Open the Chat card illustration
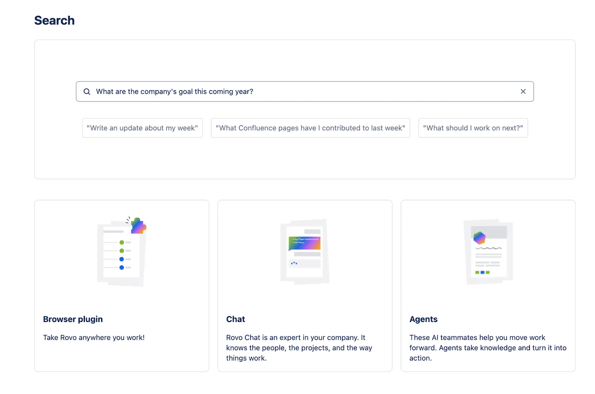This screenshot has width=595, height=394. (x=305, y=252)
